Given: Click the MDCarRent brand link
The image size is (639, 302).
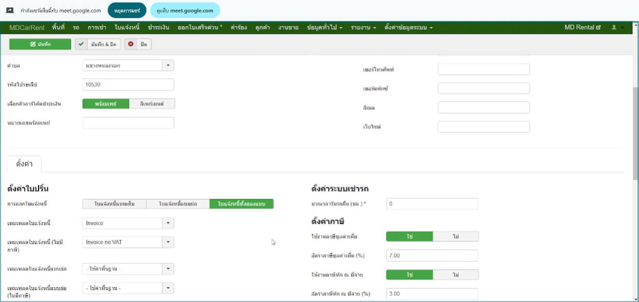Looking at the screenshot, I should click(27, 27).
